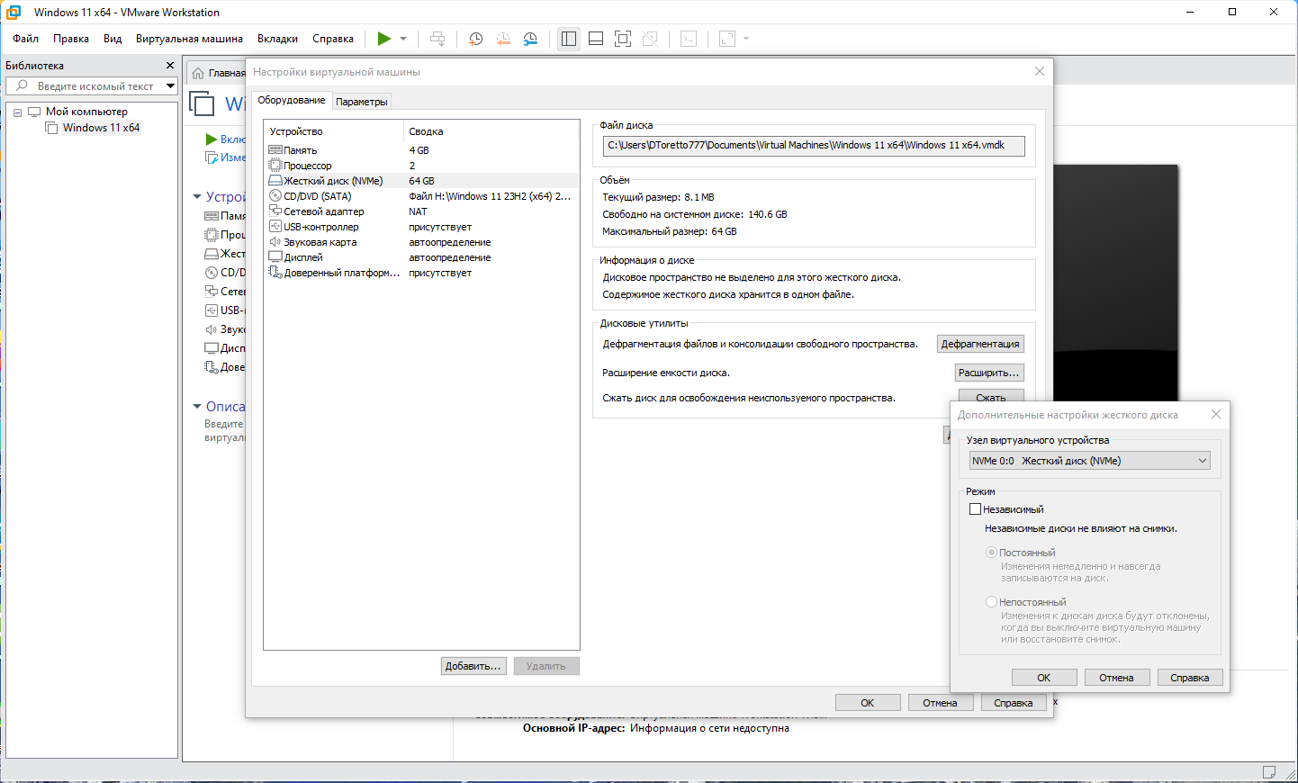The width and height of the screenshot is (1298, 783).
Task: Enable the Независимый checkbox
Action: coord(975,509)
